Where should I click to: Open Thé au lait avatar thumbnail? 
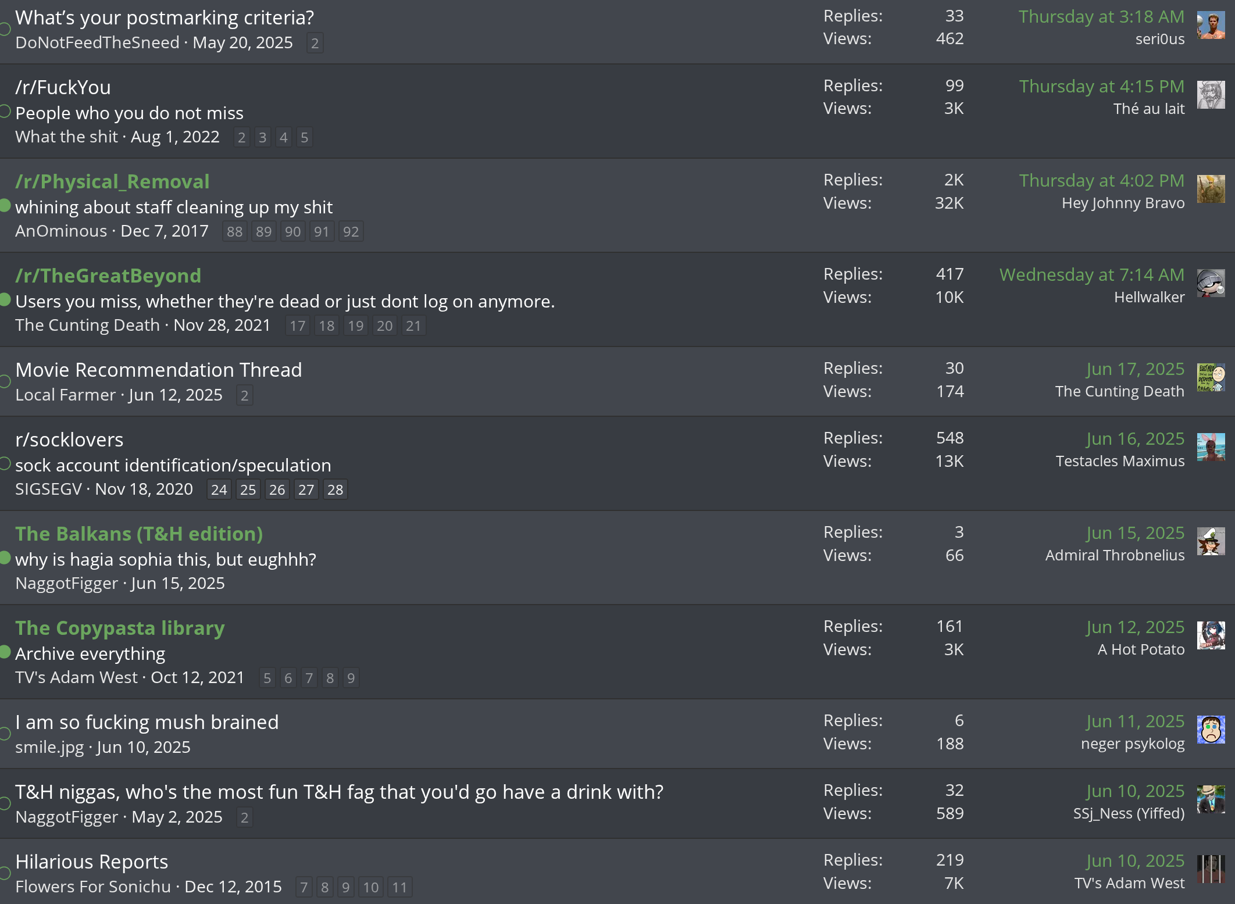[1211, 95]
